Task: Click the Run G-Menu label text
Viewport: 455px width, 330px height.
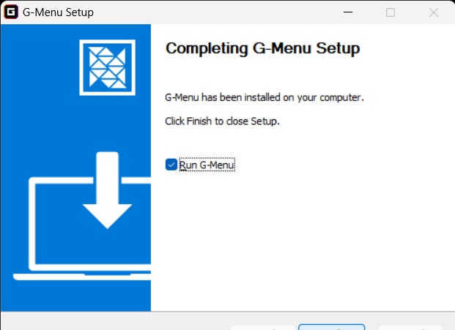Action: pyautogui.click(x=207, y=165)
